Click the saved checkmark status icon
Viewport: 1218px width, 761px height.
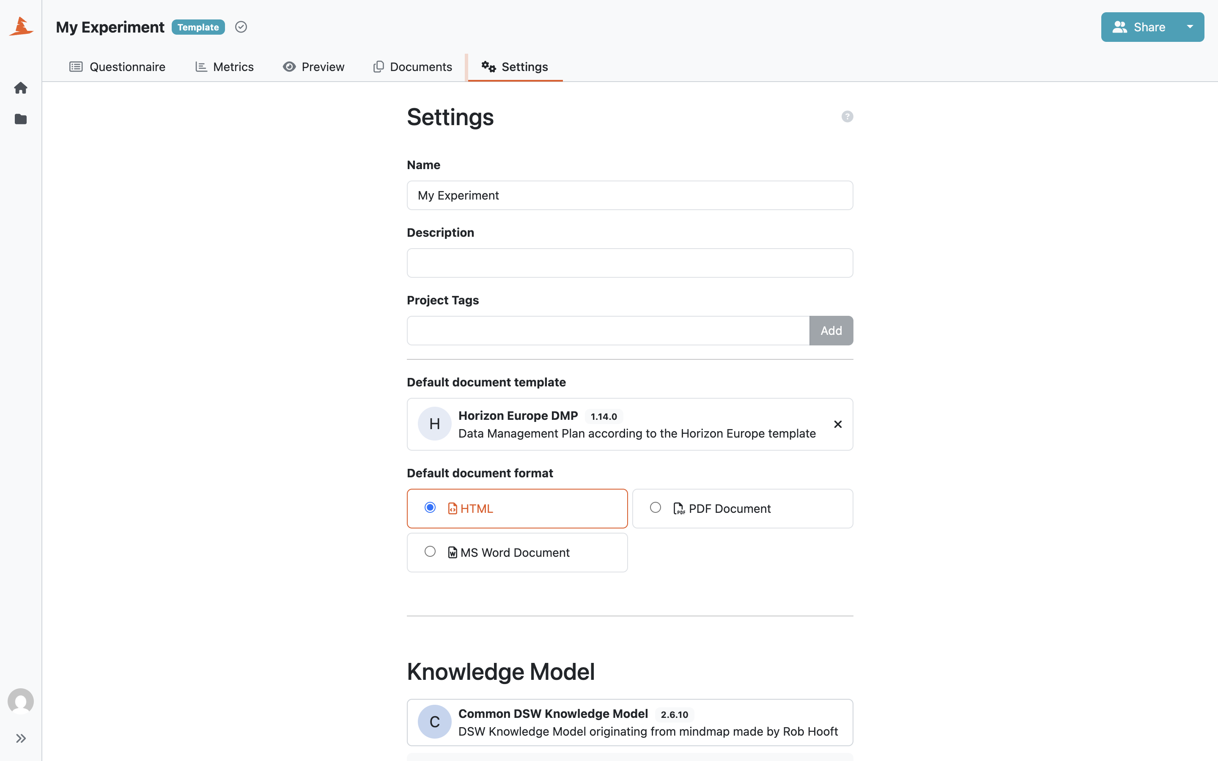point(241,27)
